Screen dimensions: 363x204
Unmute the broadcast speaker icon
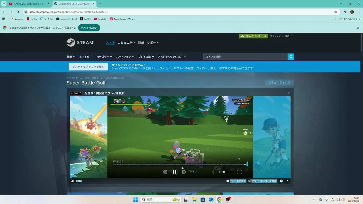click(x=220, y=172)
